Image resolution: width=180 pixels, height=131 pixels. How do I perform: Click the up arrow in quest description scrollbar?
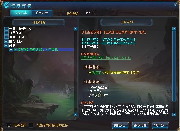[x=174, y=29]
